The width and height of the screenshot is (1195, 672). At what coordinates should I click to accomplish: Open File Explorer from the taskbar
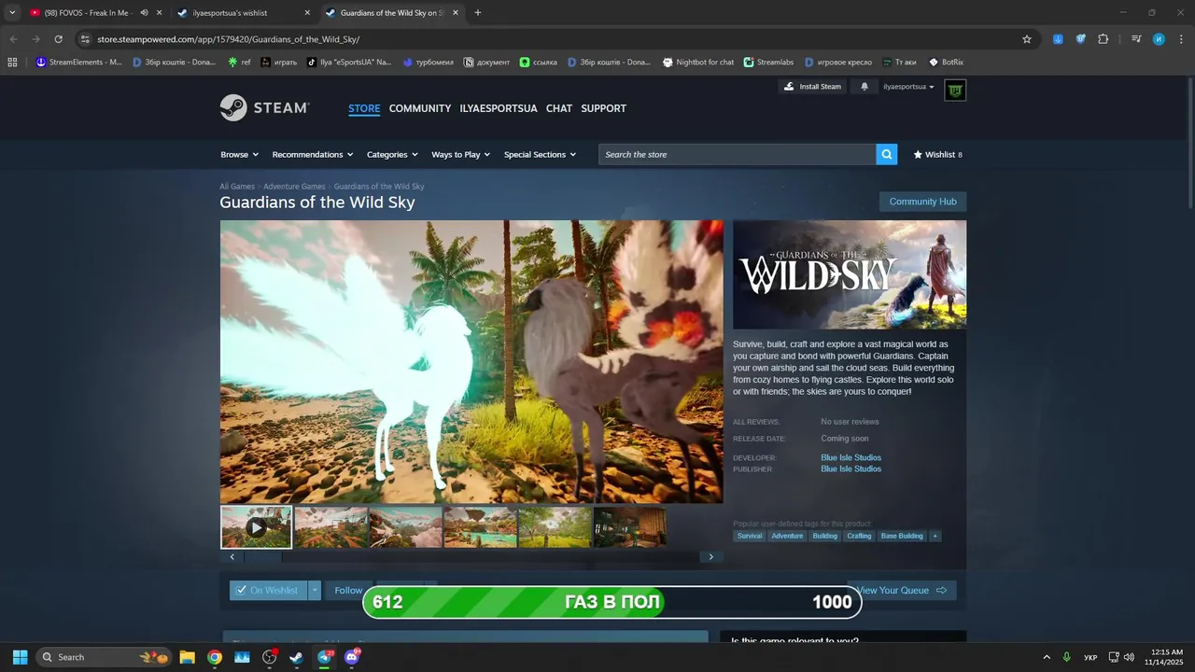click(x=187, y=657)
